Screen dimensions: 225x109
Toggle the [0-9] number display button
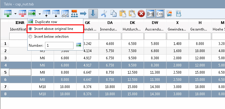point(151,14)
